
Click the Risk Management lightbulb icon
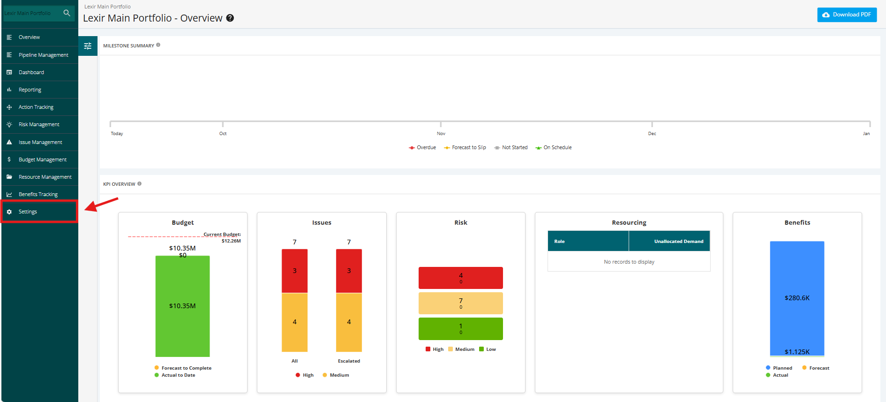pyautogui.click(x=9, y=125)
